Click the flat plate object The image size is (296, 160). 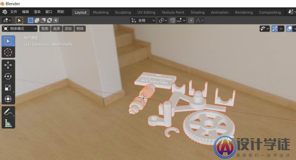click(155, 80)
